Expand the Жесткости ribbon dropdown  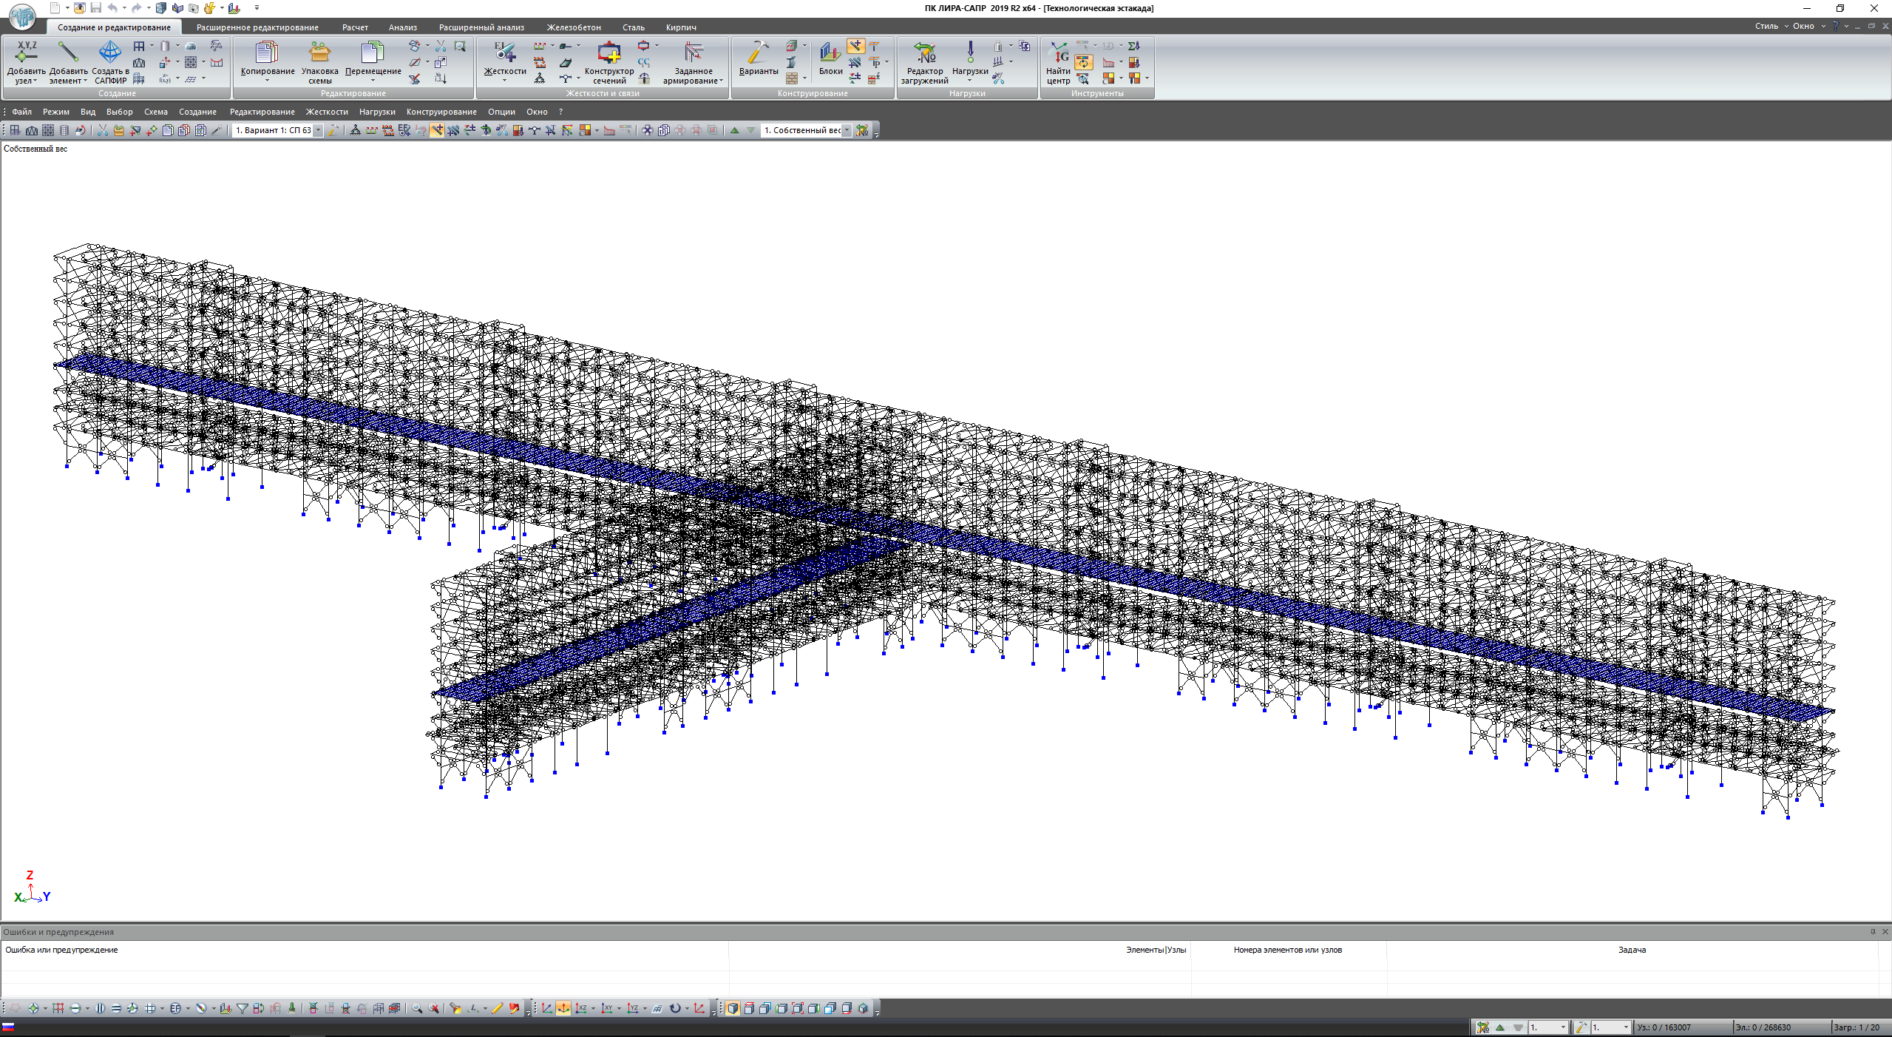click(505, 81)
